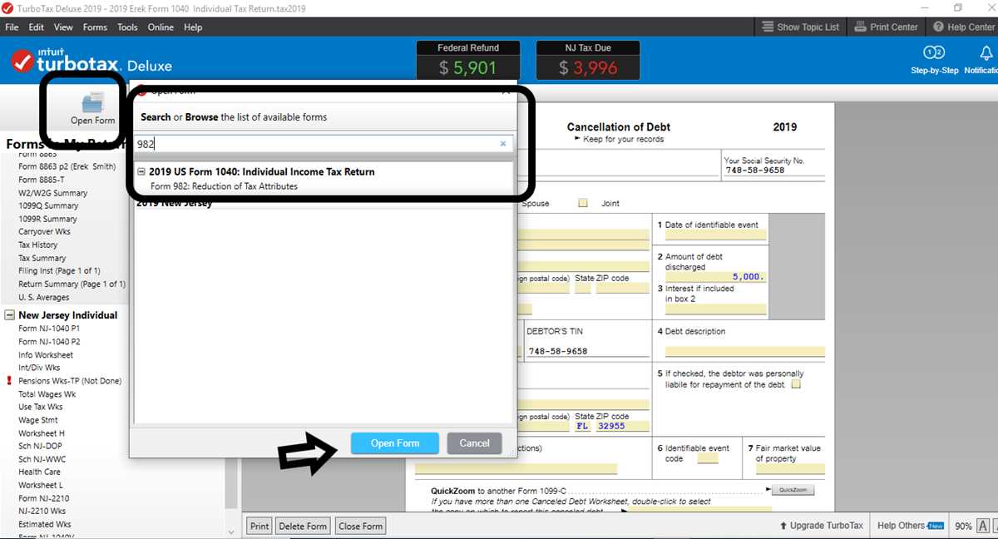Open the File menu
Screen dimensions: 998x539
[x=12, y=27]
